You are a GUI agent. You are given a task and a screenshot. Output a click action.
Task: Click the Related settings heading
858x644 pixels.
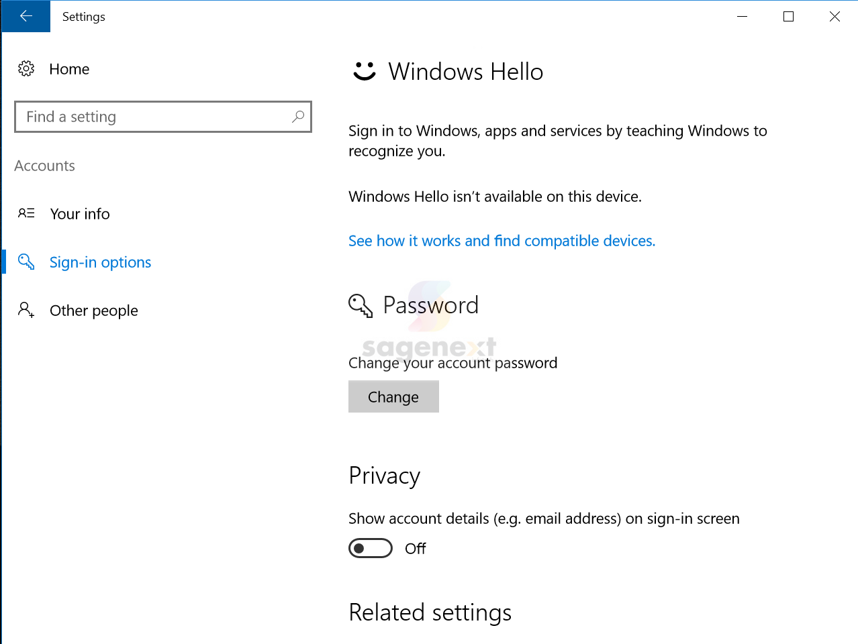coord(430,612)
